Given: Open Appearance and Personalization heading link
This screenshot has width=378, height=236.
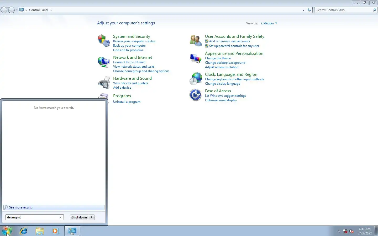Looking at the screenshot, I should [234, 53].
